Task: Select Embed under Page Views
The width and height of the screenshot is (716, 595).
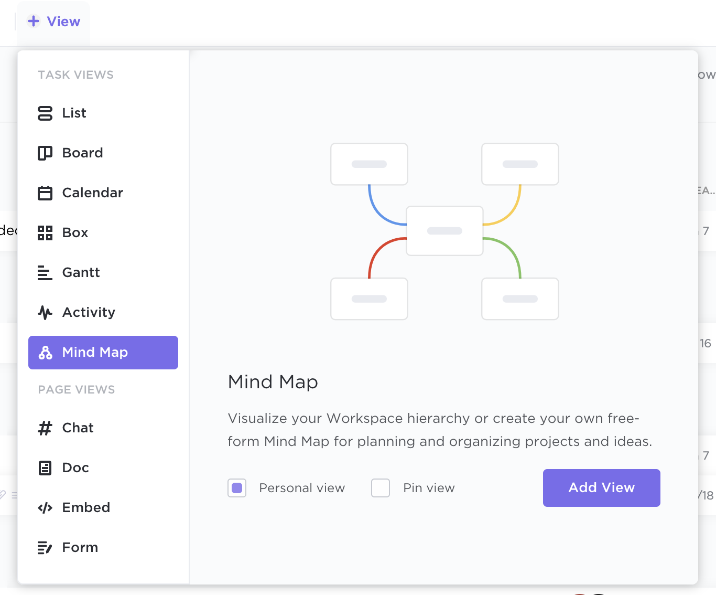Action: (86, 508)
